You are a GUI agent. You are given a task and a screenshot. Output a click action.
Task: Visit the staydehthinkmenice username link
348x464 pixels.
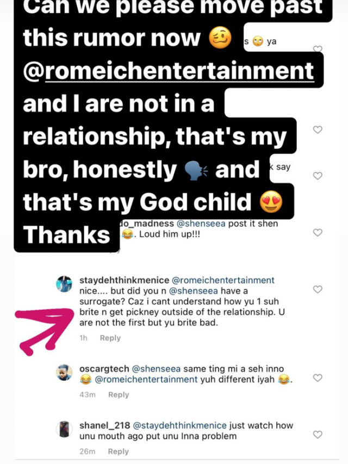124,280
